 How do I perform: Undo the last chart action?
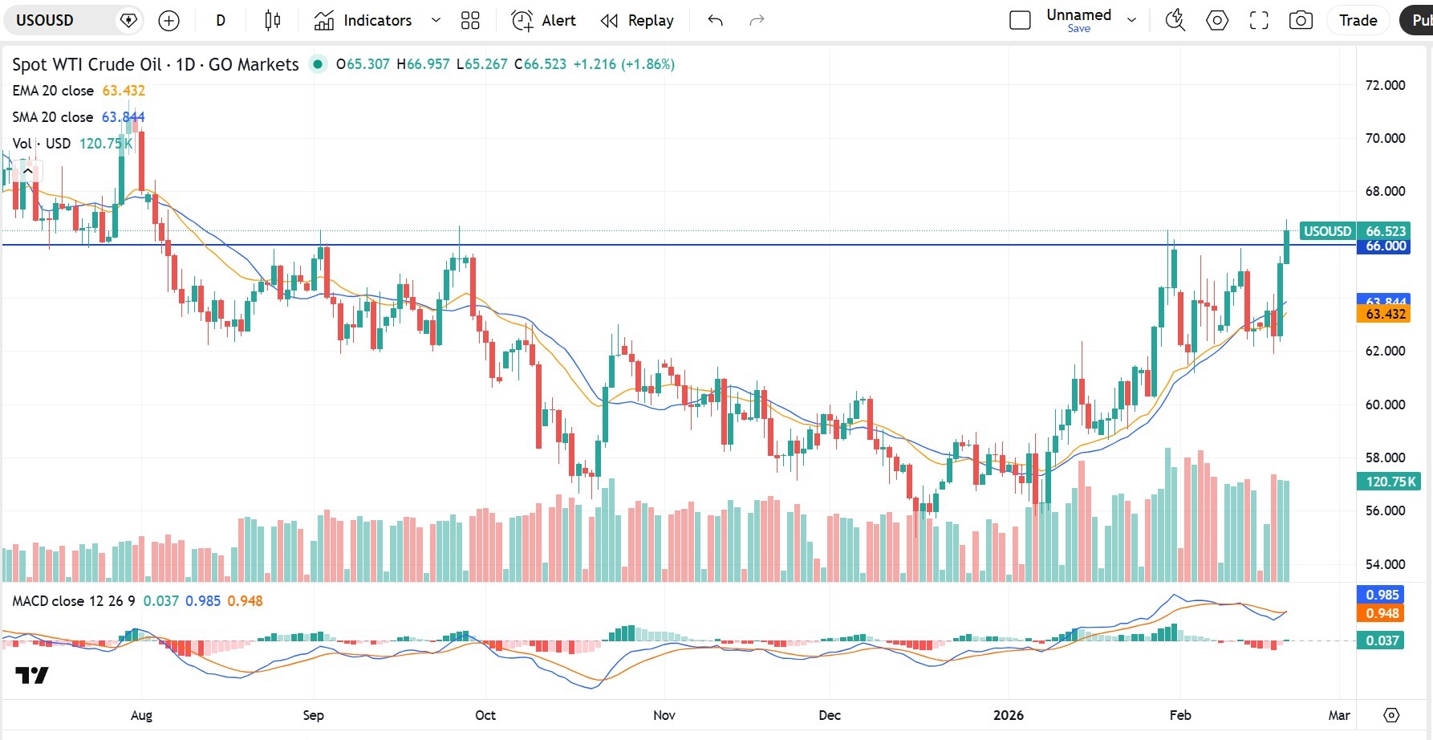pos(716,21)
